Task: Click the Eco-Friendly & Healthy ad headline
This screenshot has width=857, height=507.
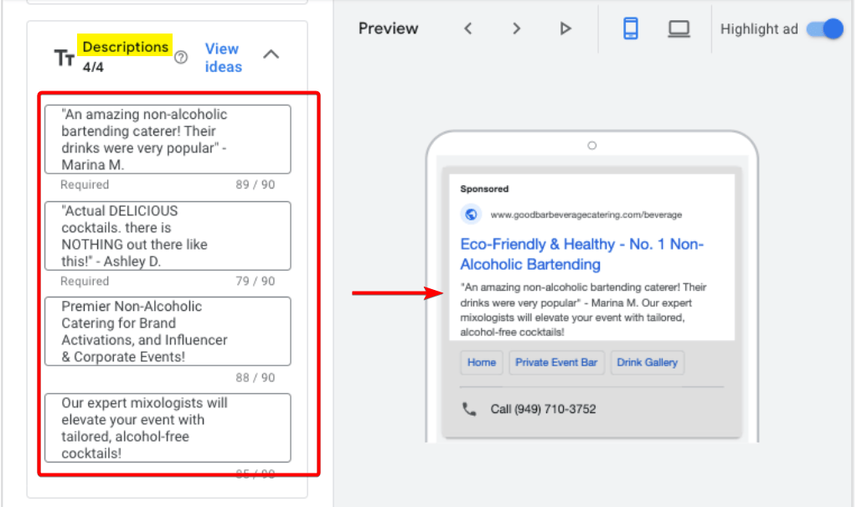Action: tap(581, 254)
